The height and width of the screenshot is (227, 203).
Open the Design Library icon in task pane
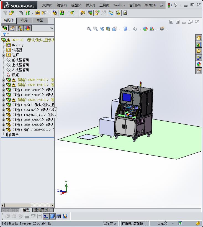coord(199,44)
